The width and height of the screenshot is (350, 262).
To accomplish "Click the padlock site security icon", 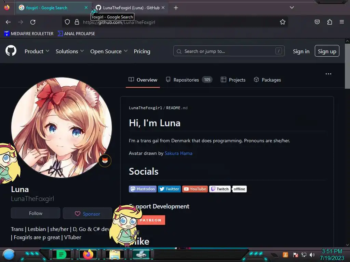I will click(x=77, y=22).
